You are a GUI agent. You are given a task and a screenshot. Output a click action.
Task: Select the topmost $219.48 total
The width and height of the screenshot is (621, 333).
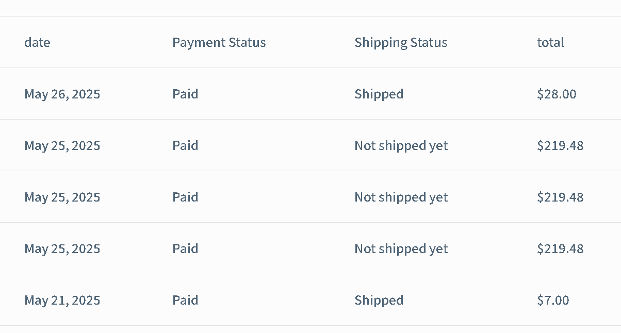click(560, 145)
